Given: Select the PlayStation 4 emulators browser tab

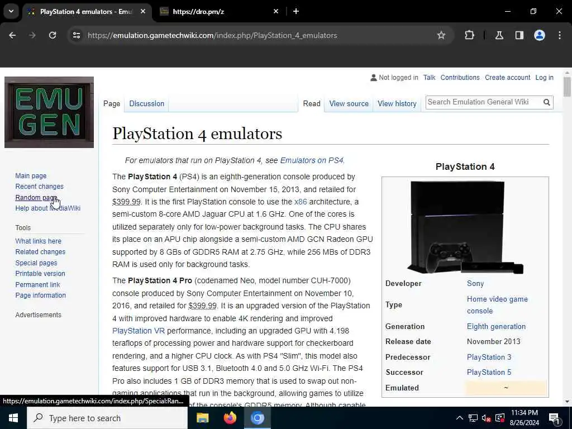Looking at the screenshot, I should pos(86,11).
